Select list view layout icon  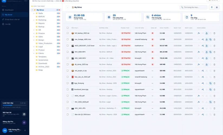point(212,7)
